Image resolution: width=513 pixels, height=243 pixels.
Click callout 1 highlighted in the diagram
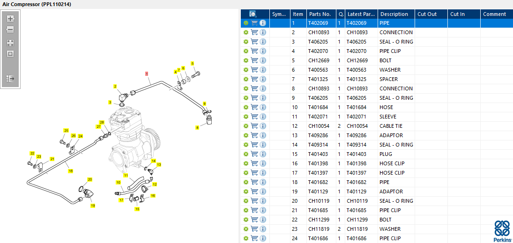tap(147, 74)
